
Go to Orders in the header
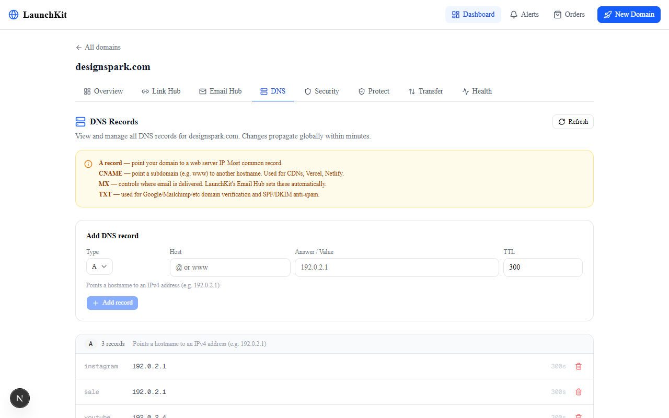click(569, 15)
